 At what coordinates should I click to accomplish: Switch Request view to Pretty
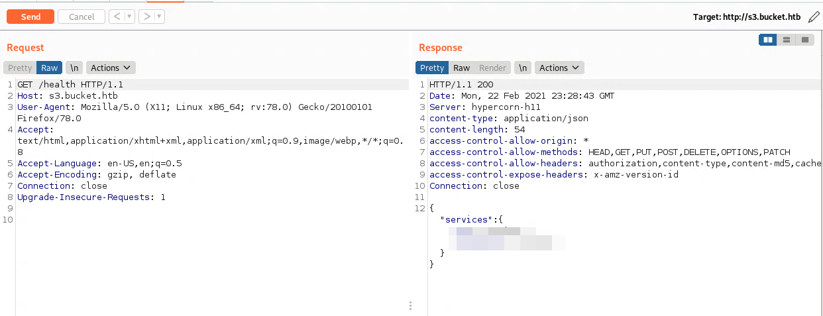click(20, 68)
